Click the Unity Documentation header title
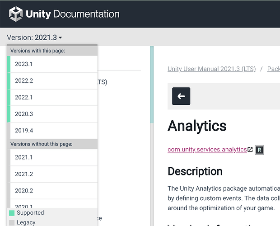The width and height of the screenshot is (280, 226). pyautogui.click(x=72, y=14)
